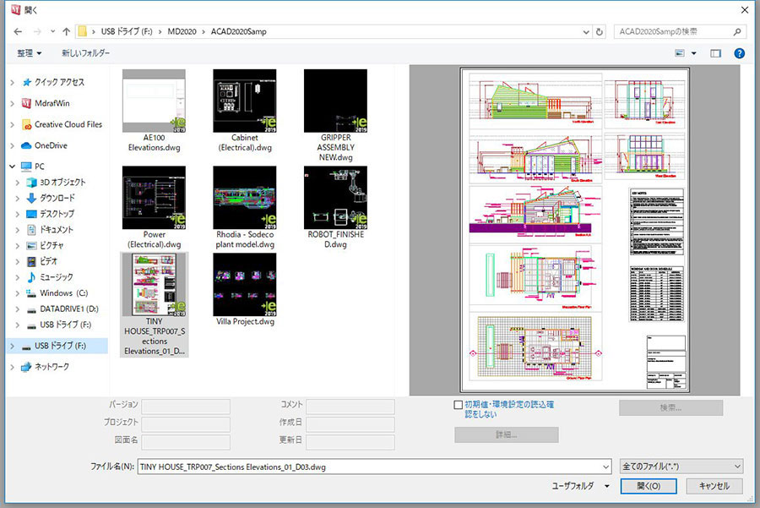760x508 pixels.
Task: Select OneDrive in navigation pane
Action: [51, 145]
